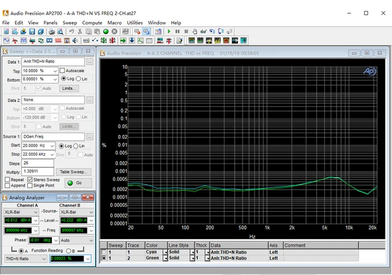Click the last cyan page layout icon
Viewport: 392px width, 275px height.
[x=244, y=41]
